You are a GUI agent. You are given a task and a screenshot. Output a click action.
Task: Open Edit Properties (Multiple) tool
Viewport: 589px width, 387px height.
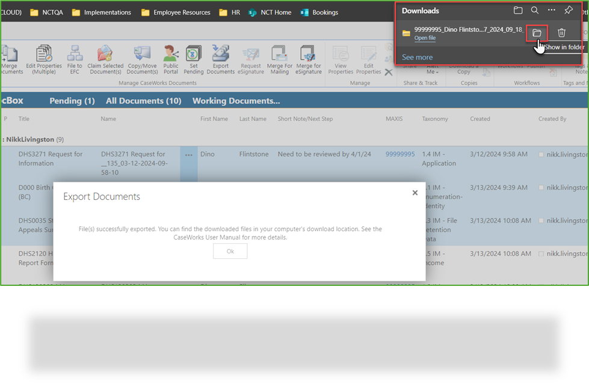point(45,57)
